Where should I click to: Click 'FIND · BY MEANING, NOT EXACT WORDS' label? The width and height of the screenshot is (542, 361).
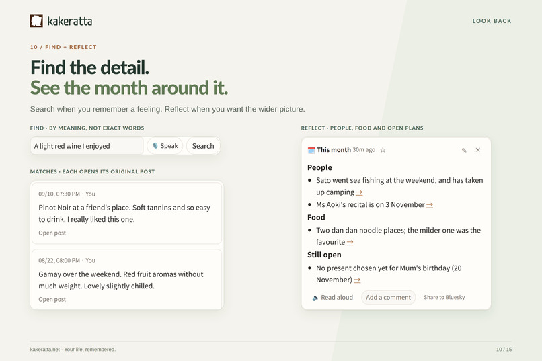click(x=87, y=128)
